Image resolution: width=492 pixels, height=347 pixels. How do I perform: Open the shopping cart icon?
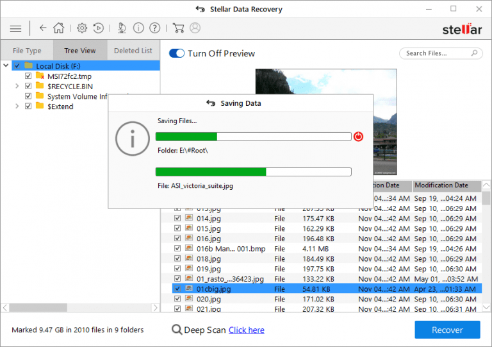tap(178, 28)
